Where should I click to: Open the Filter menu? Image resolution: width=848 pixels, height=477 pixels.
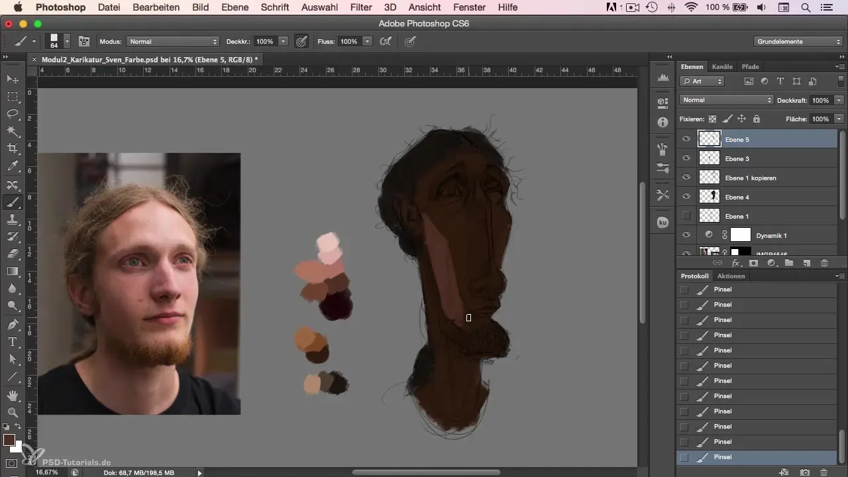click(361, 7)
